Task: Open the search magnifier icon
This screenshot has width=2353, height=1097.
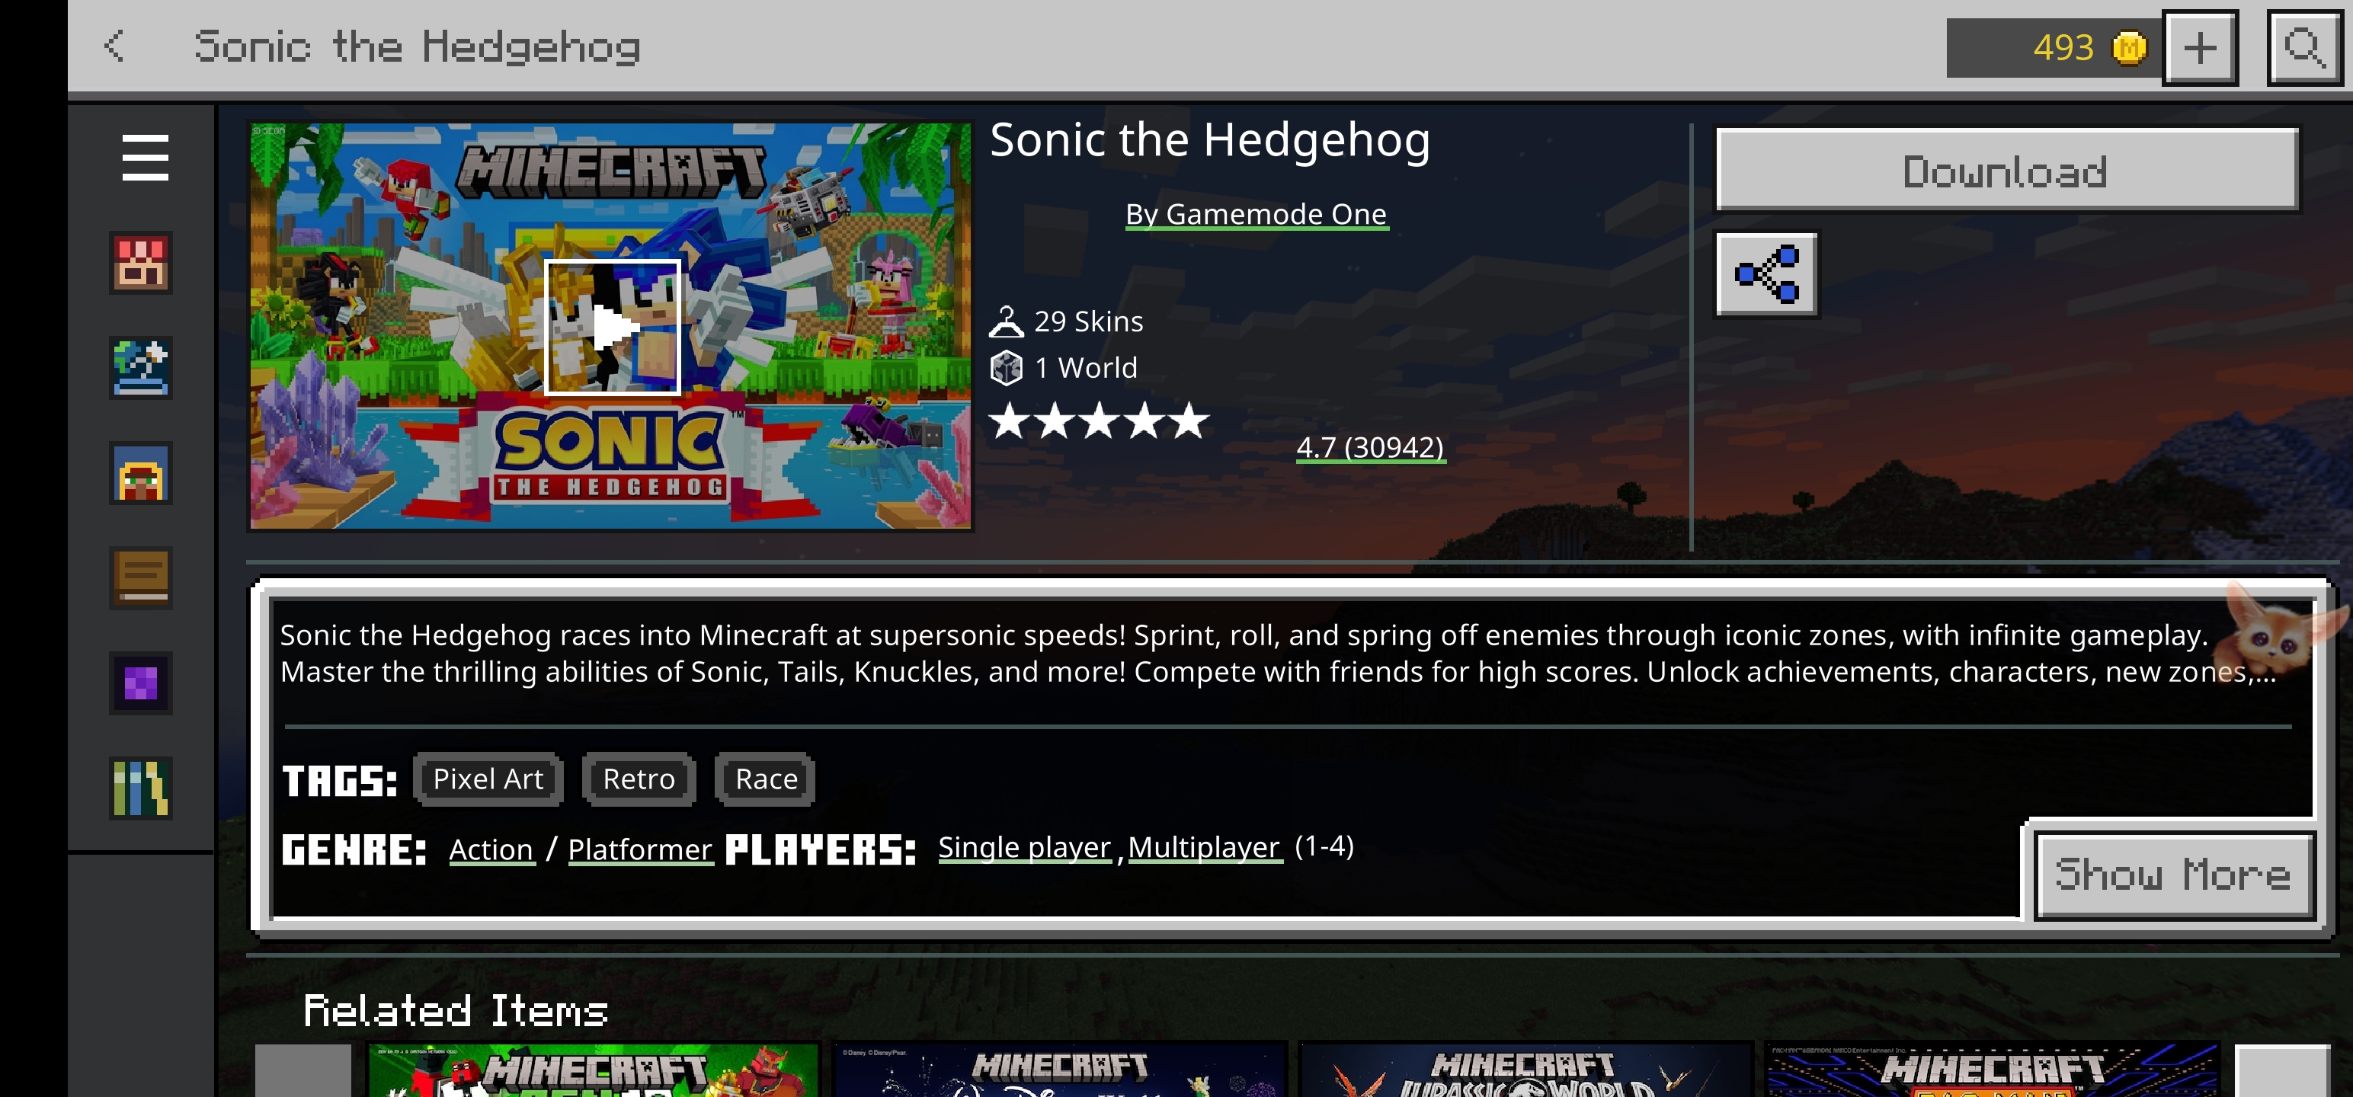Action: pos(2303,47)
